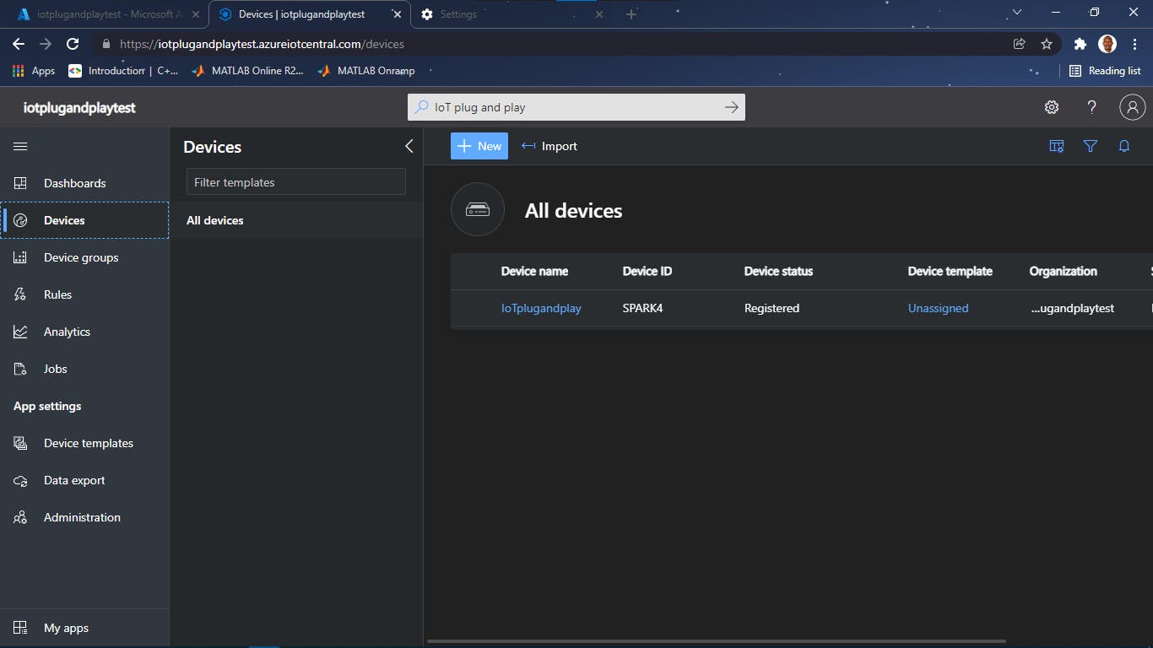Click the Dashboards grid icon
This screenshot has width=1153, height=648.
click(20, 183)
